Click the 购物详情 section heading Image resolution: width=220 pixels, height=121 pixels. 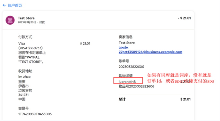[x=125, y=76]
